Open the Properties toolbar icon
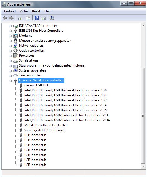This screenshot has height=177, width=147. click(x=28, y=18)
